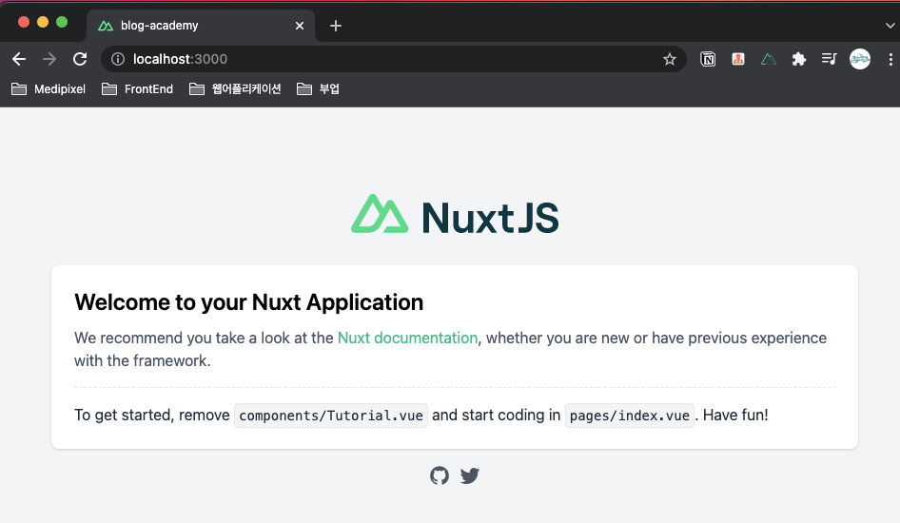Screen dimensions: 900x523
Task: Expand the tab search dropdown arrow
Action: [890, 26]
